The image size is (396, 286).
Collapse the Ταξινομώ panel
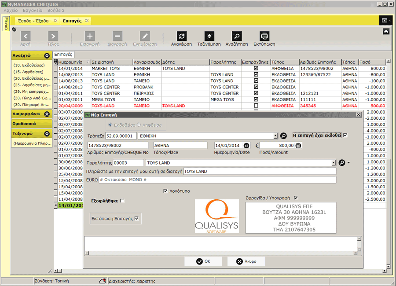47,134
